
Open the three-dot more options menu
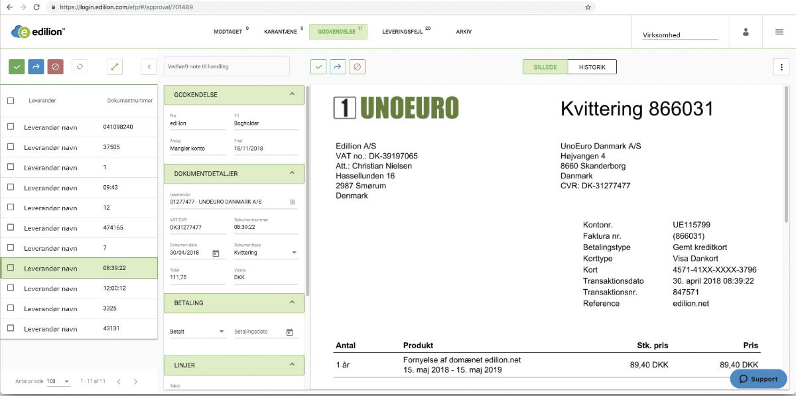[781, 67]
